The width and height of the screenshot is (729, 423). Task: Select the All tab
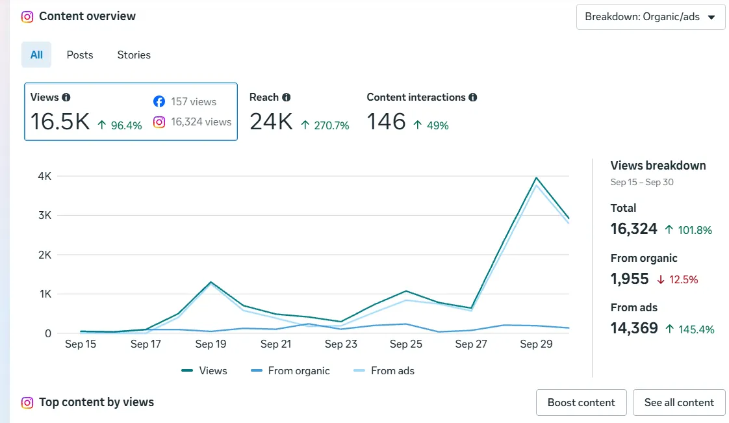click(36, 55)
